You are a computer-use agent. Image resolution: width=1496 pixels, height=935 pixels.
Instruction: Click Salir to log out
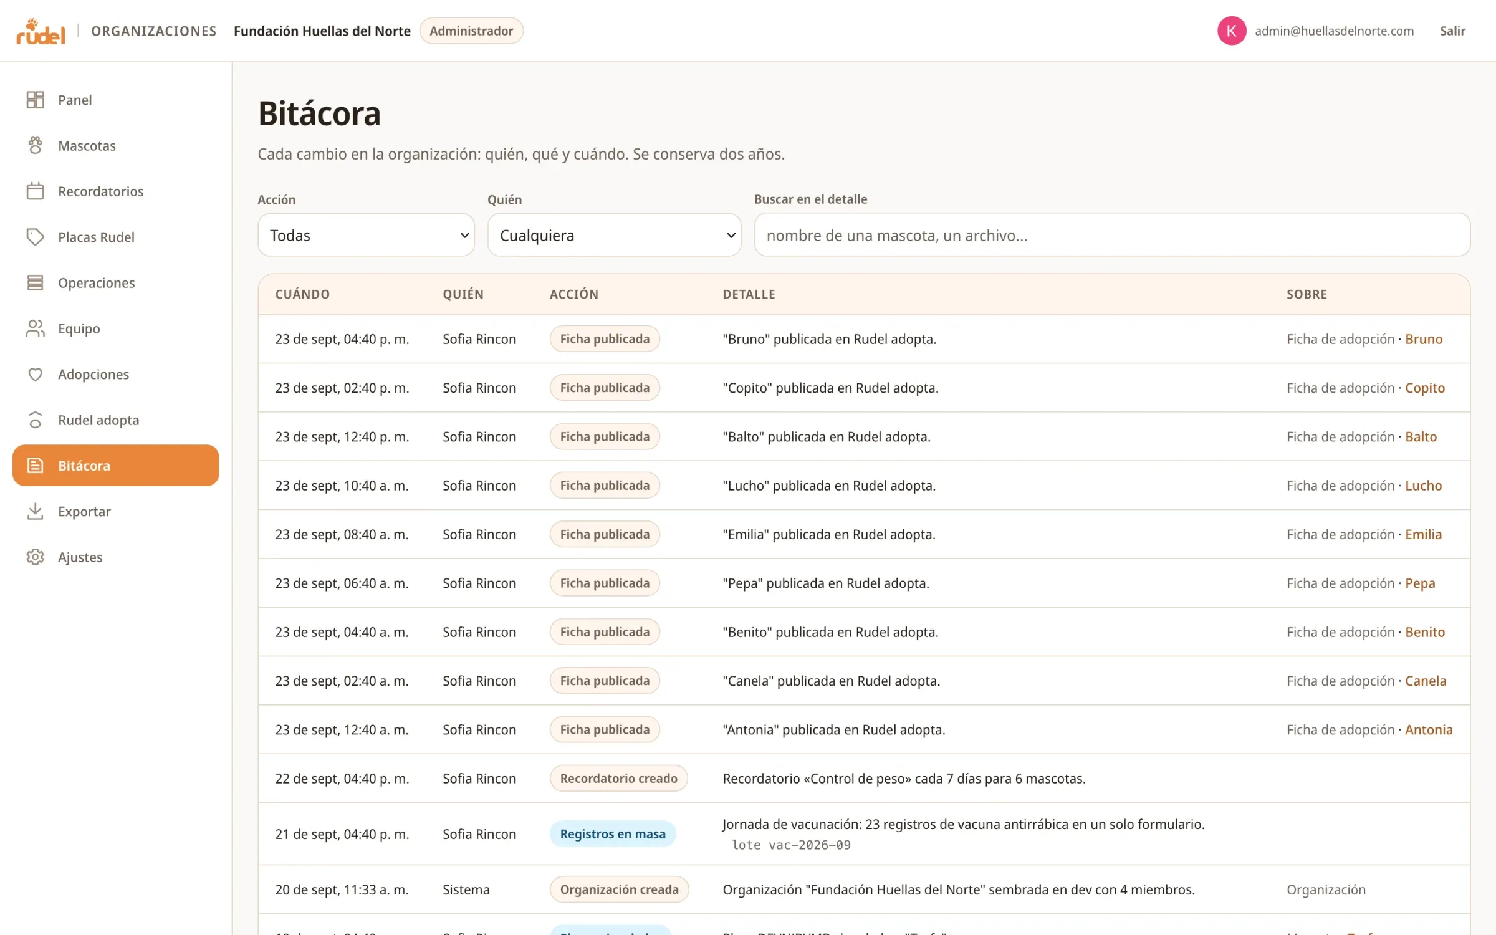coord(1452,31)
